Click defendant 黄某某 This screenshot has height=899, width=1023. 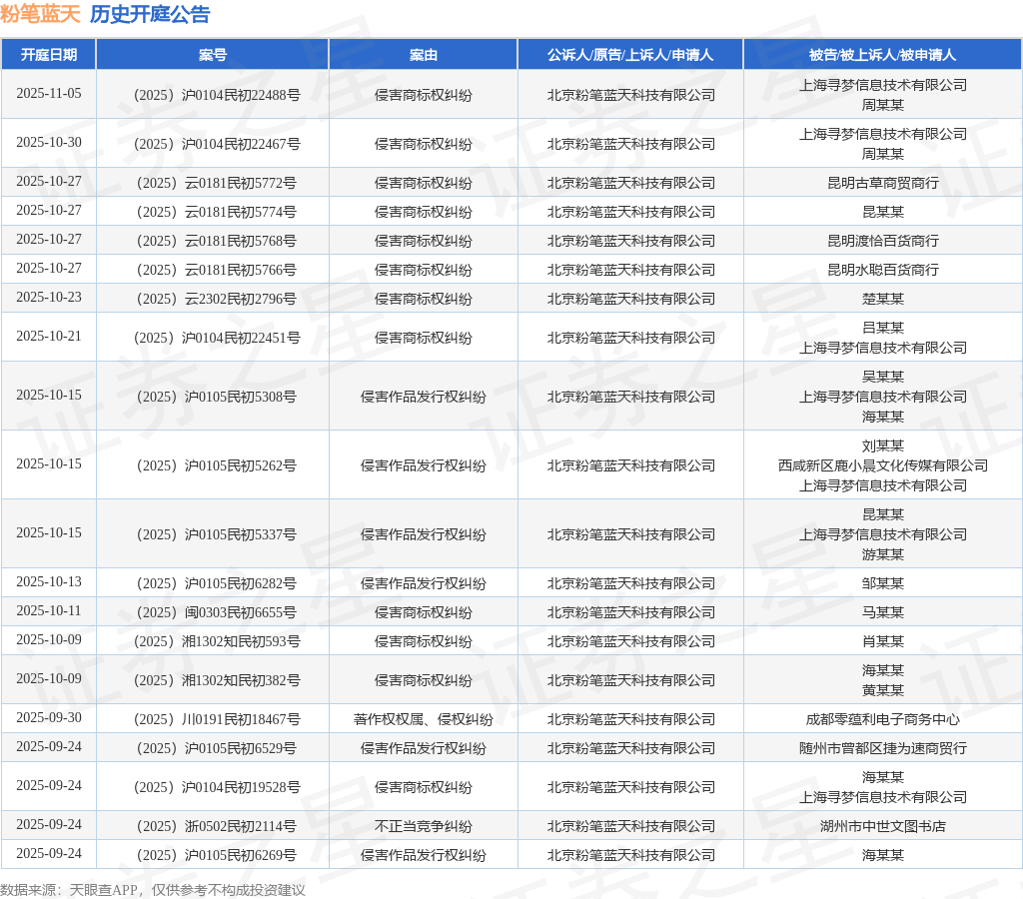[883, 690]
